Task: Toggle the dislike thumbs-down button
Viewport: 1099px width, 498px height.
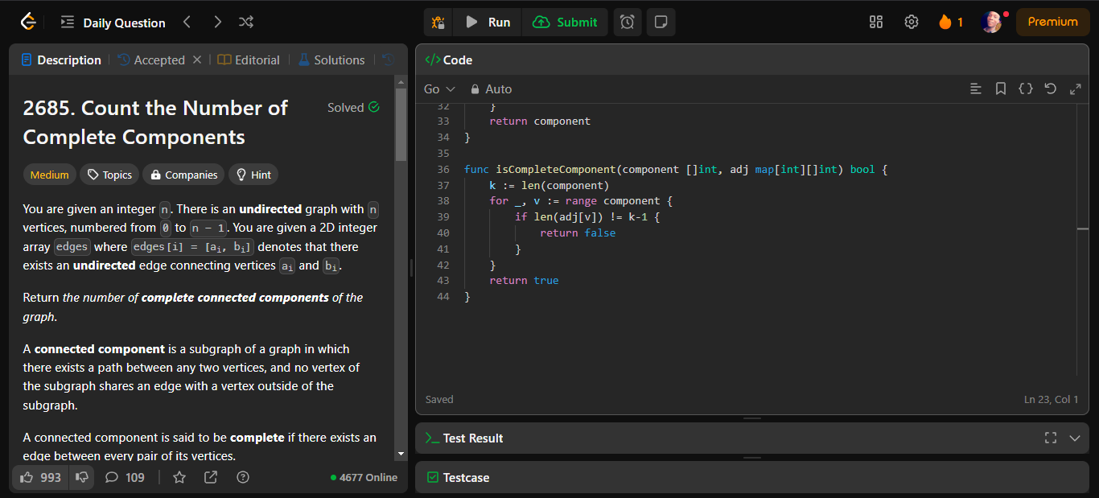Action: pos(82,477)
